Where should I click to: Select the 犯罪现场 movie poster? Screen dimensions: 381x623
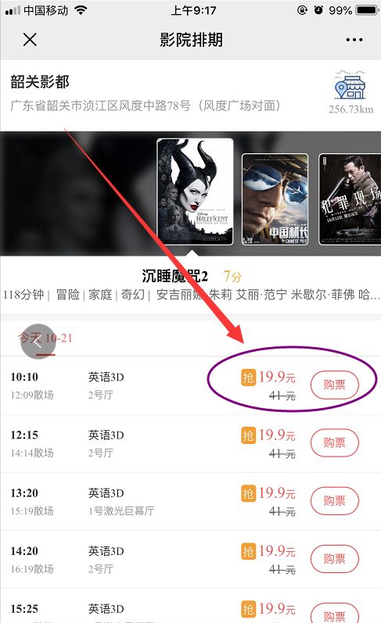point(350,199)
